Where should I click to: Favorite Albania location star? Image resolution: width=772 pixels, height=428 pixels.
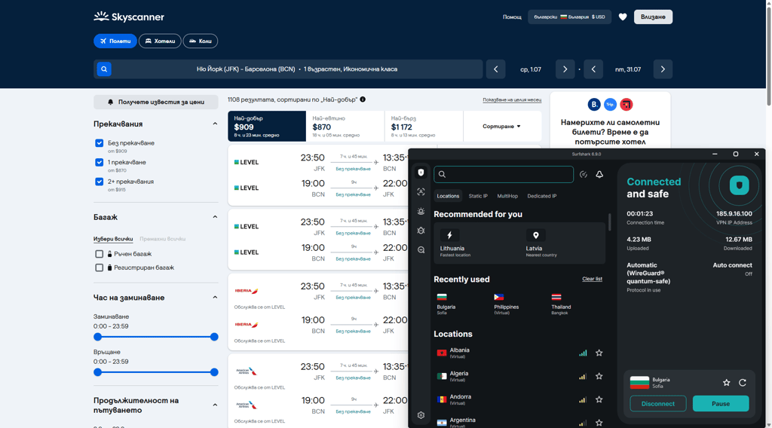tap(599, 353)
